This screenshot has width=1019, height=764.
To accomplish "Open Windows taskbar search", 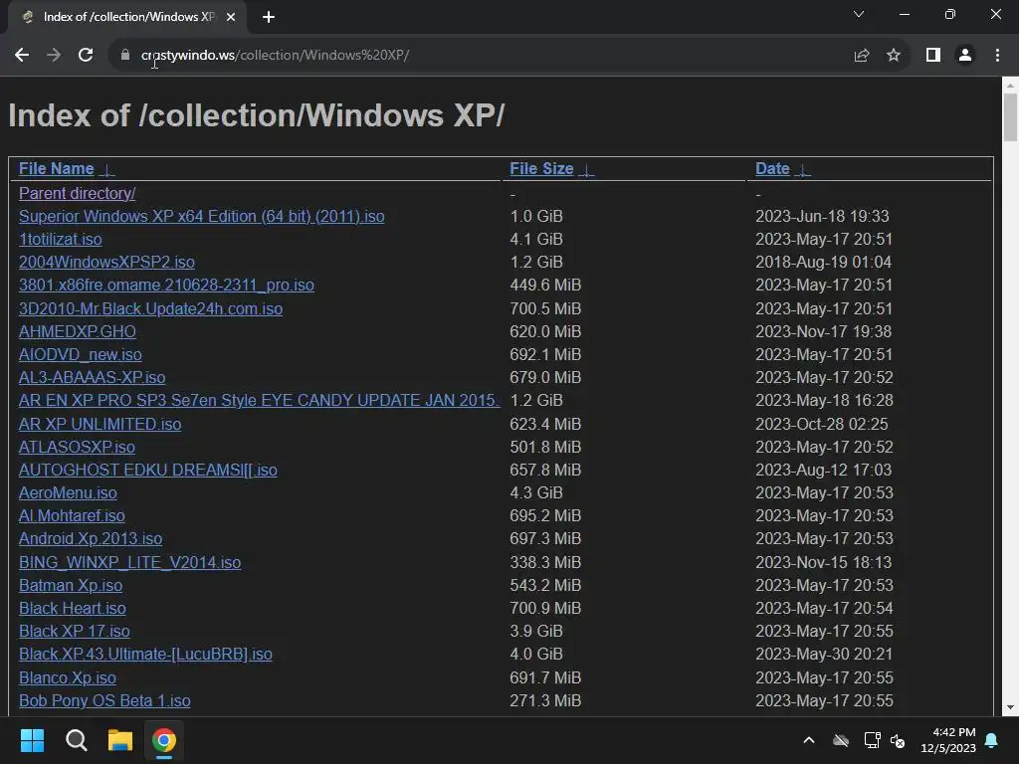I will (76, 740).
